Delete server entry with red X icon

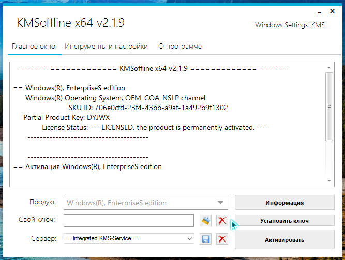222,239
